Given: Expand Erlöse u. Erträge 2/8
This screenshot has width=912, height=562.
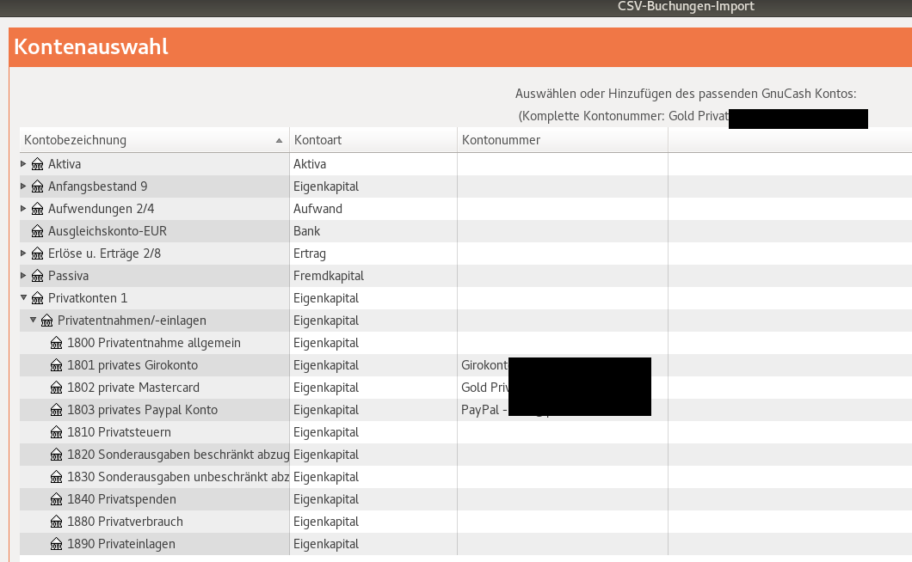Looking at the screenshot, I should pos(23,253).
